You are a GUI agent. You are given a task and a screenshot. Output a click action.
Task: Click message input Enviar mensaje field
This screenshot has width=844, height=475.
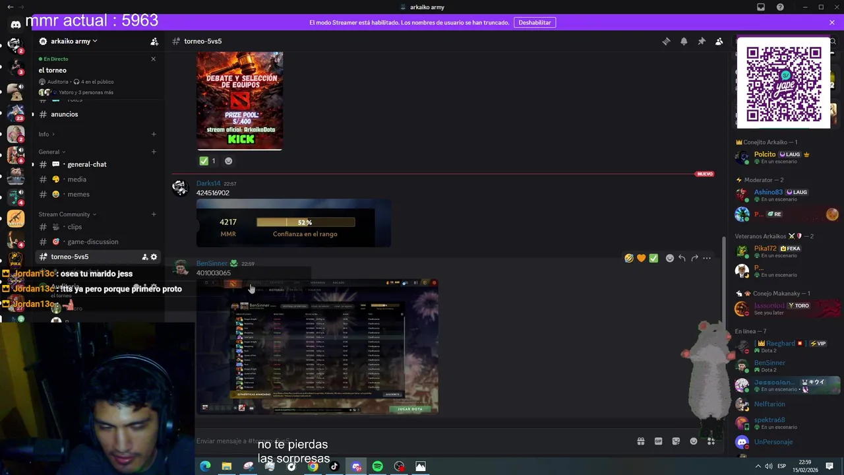[x=412, y=441]
